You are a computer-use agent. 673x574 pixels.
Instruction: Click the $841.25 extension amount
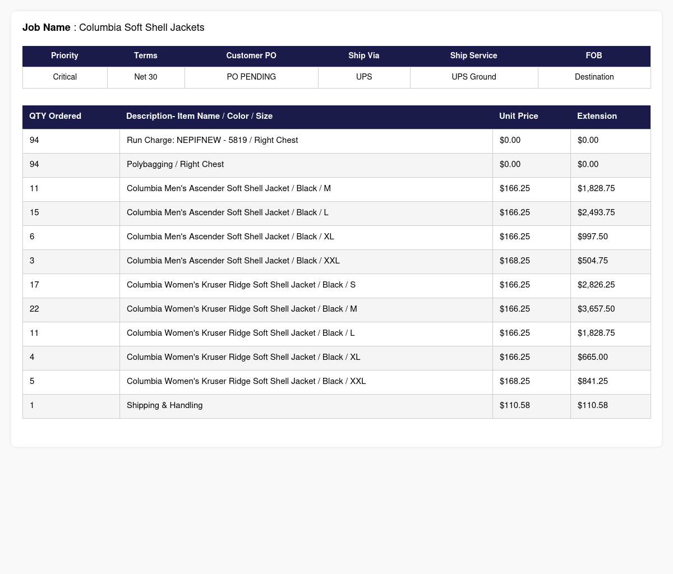pos(611,381)
